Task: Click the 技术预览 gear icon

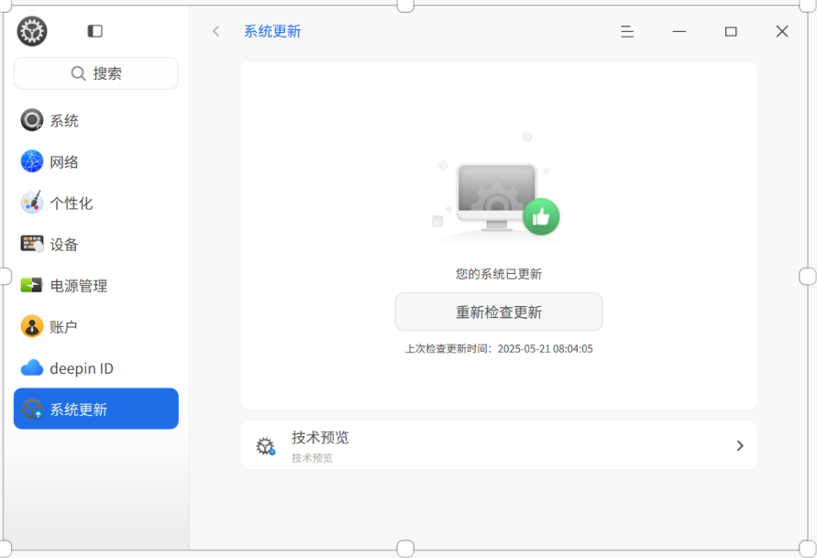Action: point(265,446)
